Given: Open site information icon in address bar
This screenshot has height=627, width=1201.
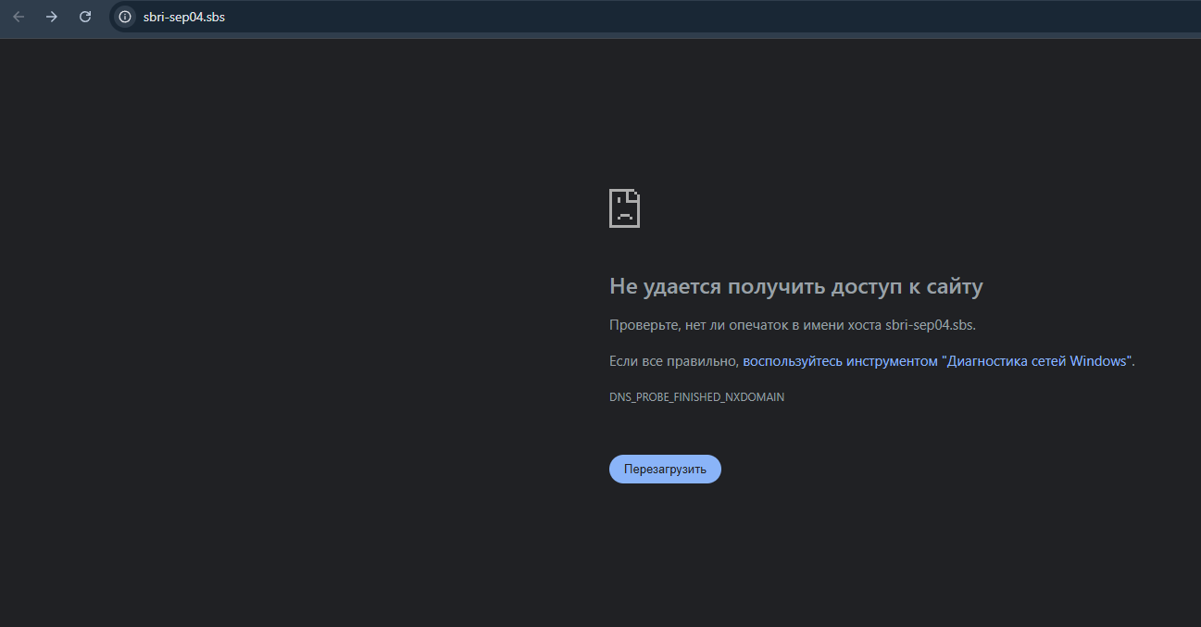Looking at the screenshot, I should [125, 17].
